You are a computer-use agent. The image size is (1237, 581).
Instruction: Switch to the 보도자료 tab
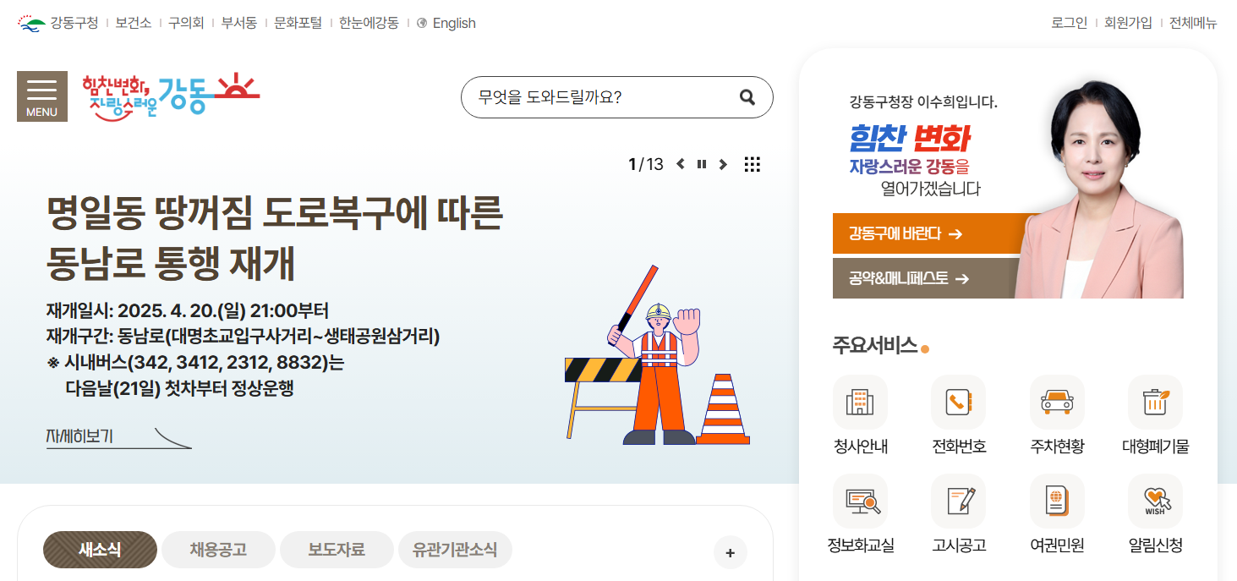tap(337, 550)
